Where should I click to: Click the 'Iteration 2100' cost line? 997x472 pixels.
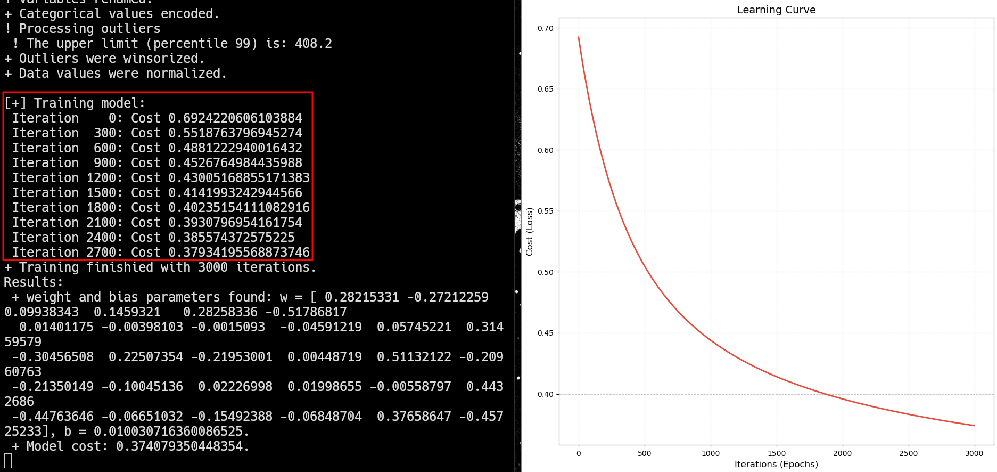click(157, 223)
